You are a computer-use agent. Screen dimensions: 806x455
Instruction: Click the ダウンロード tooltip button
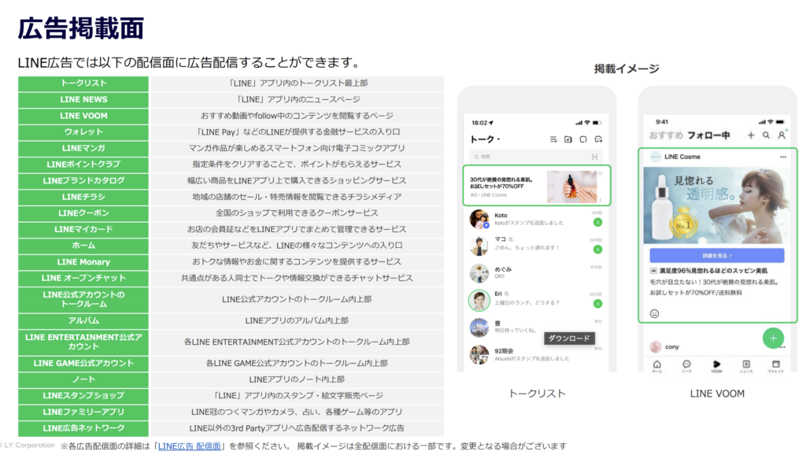tap(569, 338)
